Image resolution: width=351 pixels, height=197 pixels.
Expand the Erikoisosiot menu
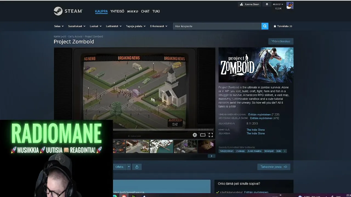click(x=158, y=26)
